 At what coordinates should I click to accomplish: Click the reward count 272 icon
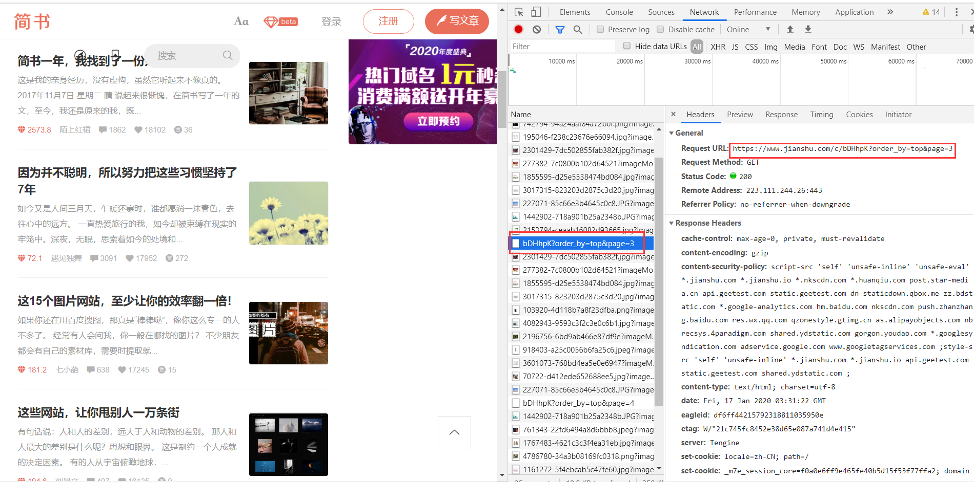pyautogui.click(x=169, y=258)
